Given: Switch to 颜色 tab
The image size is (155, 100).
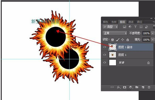Looking at the screenshot, I should (105, 22).
